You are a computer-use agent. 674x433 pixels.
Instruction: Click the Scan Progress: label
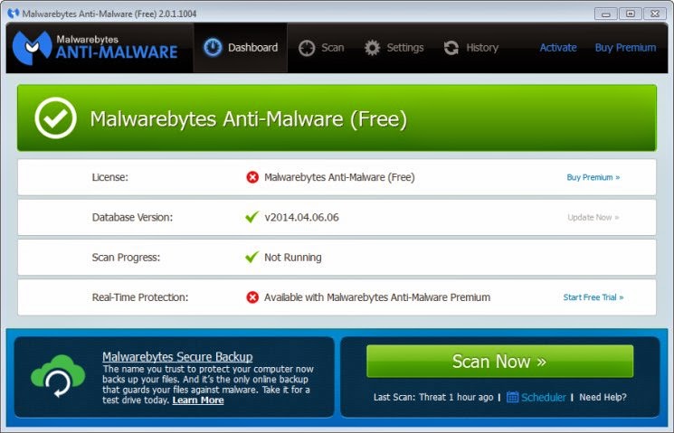point(126,258)
